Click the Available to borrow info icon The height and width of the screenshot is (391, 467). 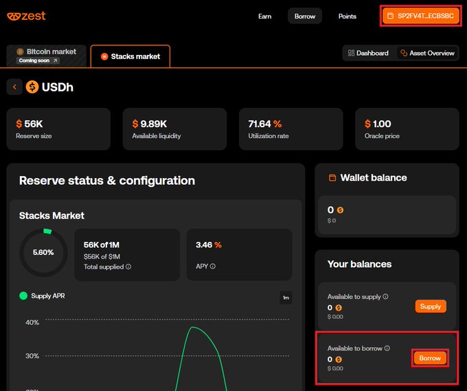click(387, 348)
